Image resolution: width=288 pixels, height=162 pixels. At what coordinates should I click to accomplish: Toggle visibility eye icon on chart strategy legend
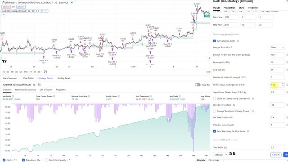[x=29, y=11]
